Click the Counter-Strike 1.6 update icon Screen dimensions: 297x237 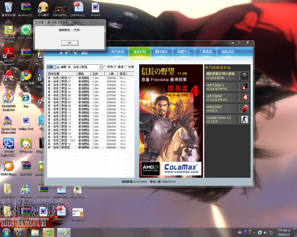point(244,120)
